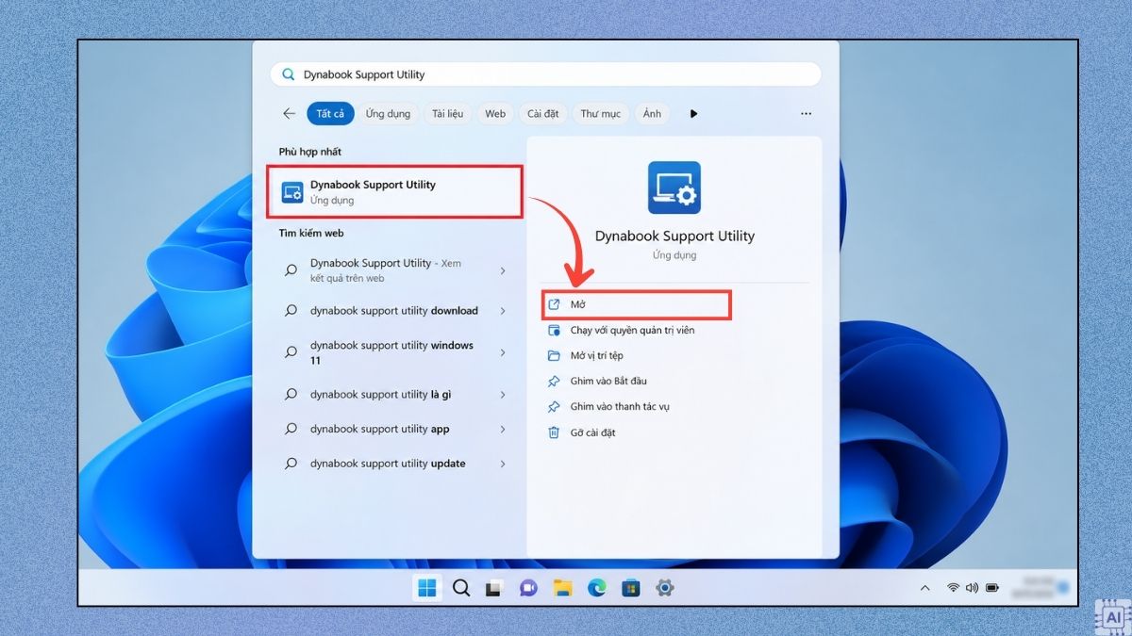The image size is (1132, 636).
Task: Click search icon beside utility là gì suggestion
Action: pos(291,395)
